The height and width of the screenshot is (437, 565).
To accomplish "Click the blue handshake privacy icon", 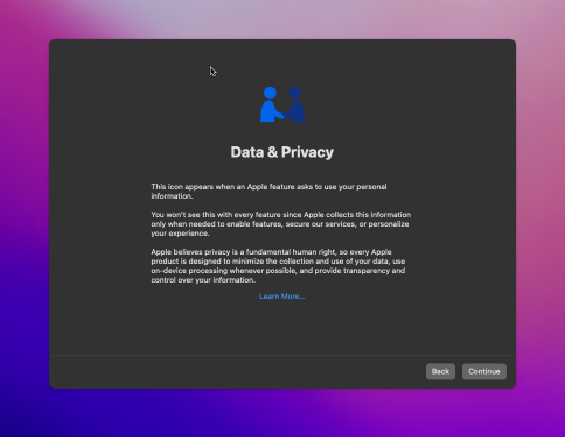I will [x=282, y=104].
